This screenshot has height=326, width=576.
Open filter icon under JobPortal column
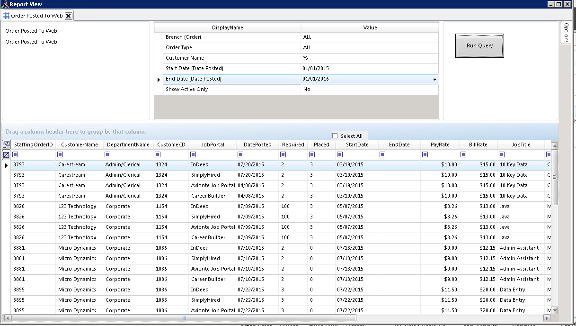193,154
